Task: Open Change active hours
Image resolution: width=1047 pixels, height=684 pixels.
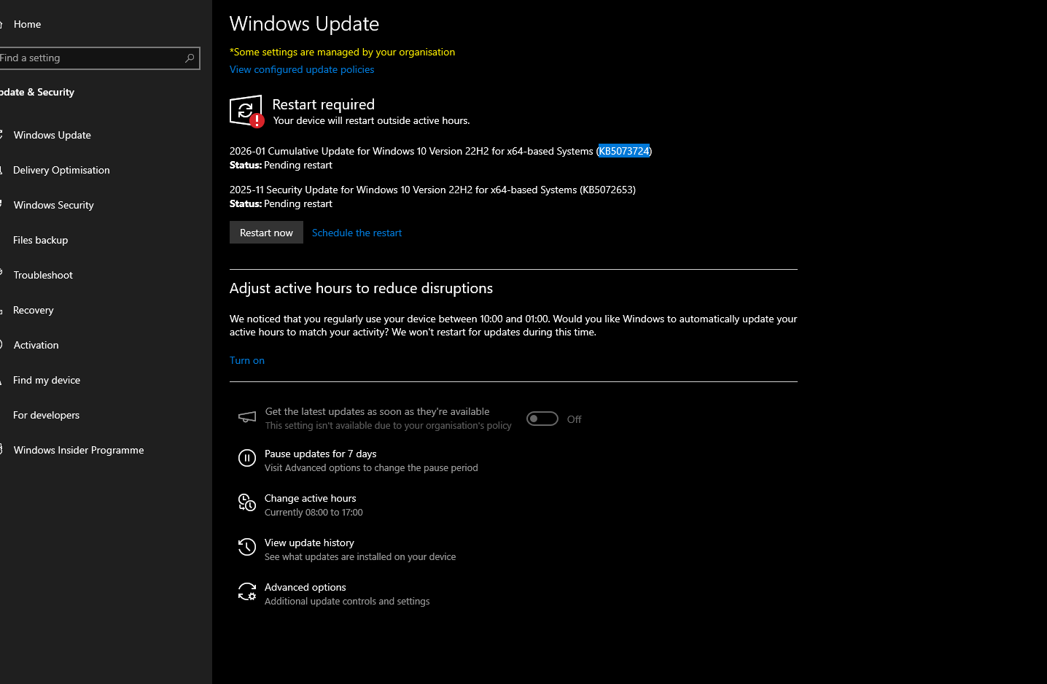Action: pos(311,498)
